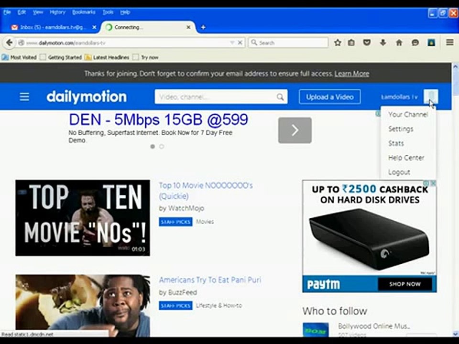Bookmark this page with the star icon
The height and width of the screenshot is (344, 459).
coord(338,43)
